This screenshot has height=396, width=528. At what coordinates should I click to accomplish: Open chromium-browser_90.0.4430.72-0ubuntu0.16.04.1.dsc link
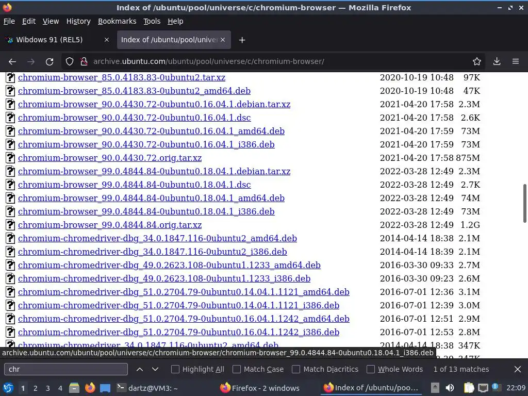coord(135,118)
